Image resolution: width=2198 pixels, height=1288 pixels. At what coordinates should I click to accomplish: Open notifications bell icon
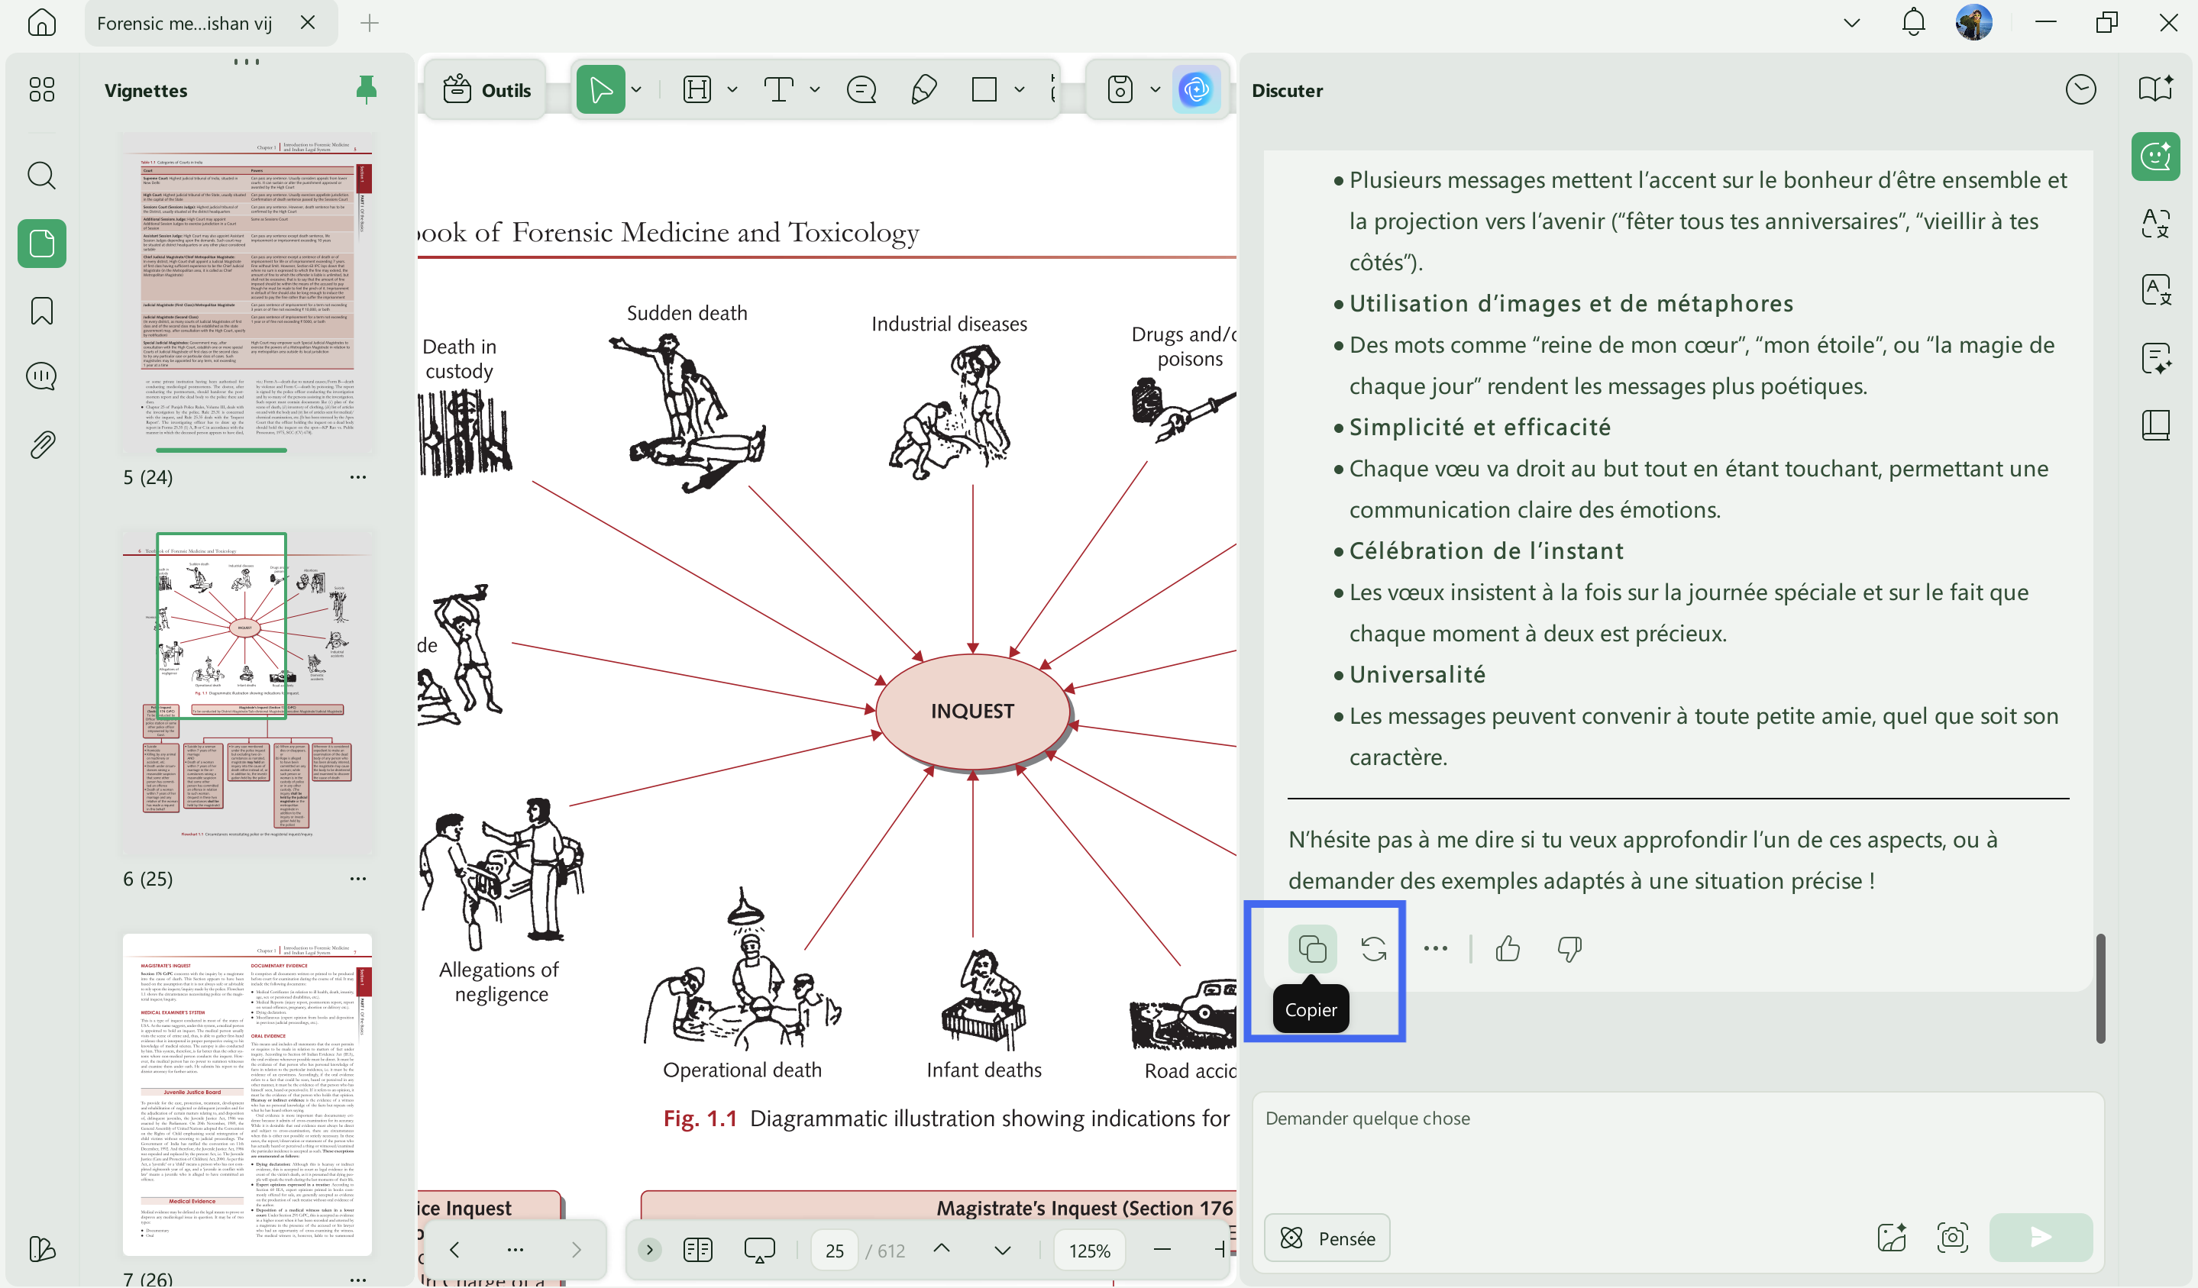(1913, 22)
